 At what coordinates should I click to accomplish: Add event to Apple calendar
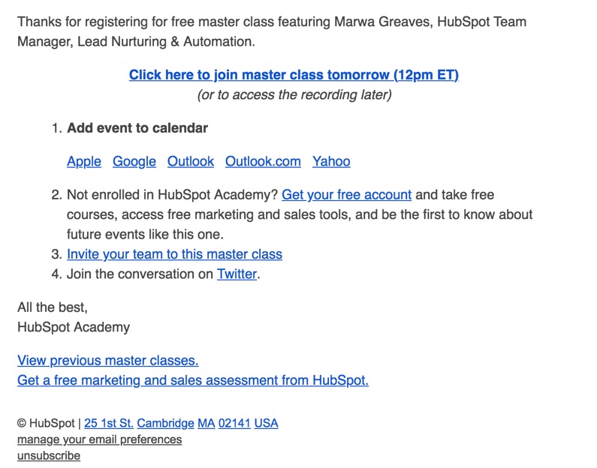(84, 161)
